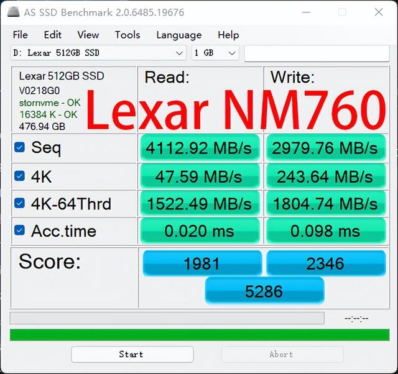Click the Read: column header
This screenshot has width=398, height=374.
(167, 77)
